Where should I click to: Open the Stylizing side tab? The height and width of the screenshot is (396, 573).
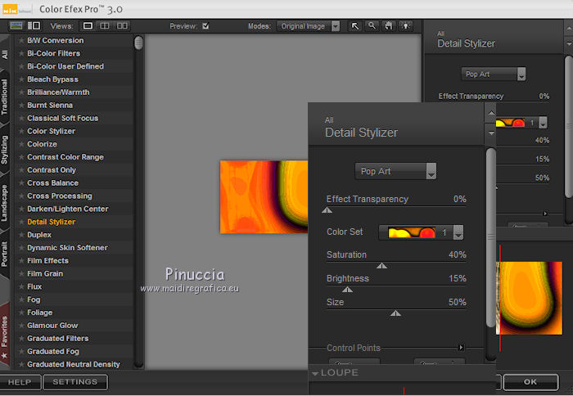4,150
